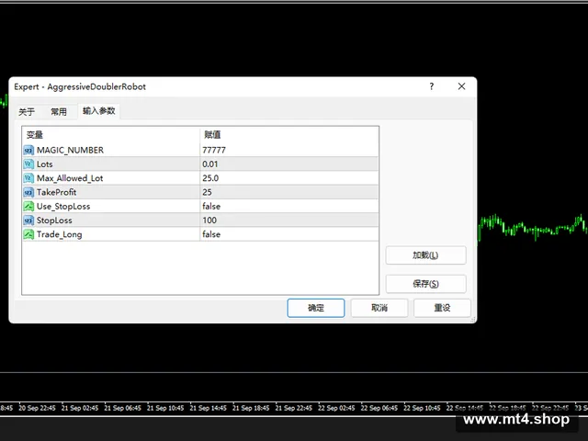
Task: Edit the Max_Allowed_Lot value 25.0
Action: point(289,178)
